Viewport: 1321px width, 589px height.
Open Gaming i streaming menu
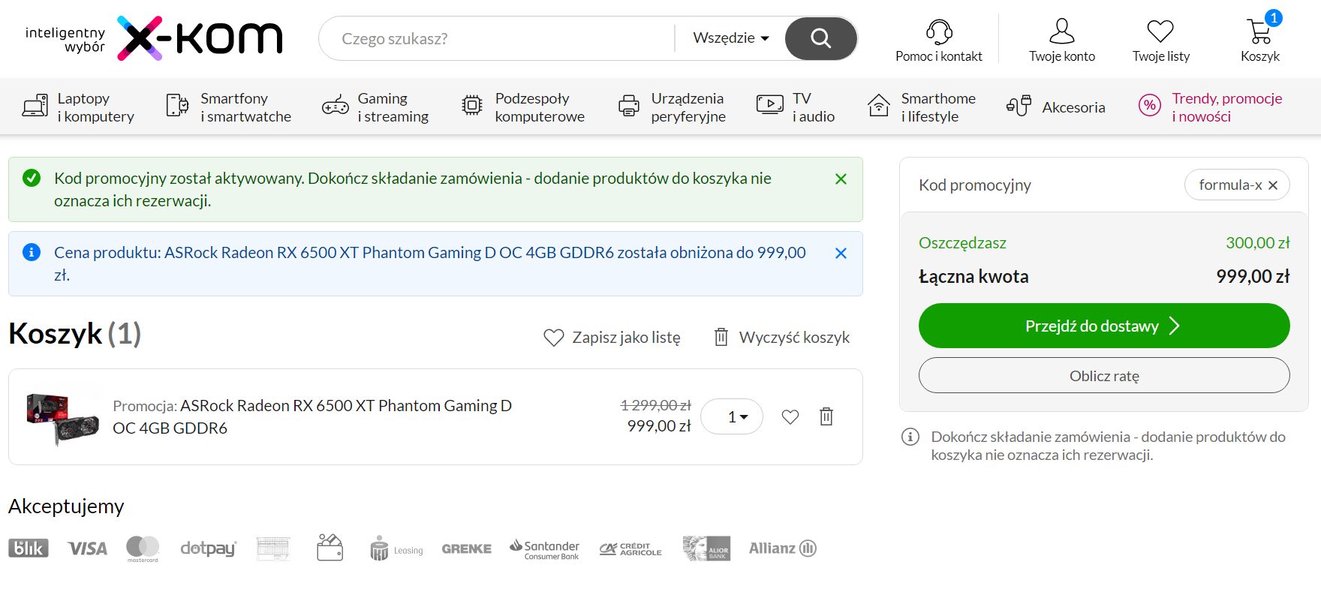coord(375,107)
